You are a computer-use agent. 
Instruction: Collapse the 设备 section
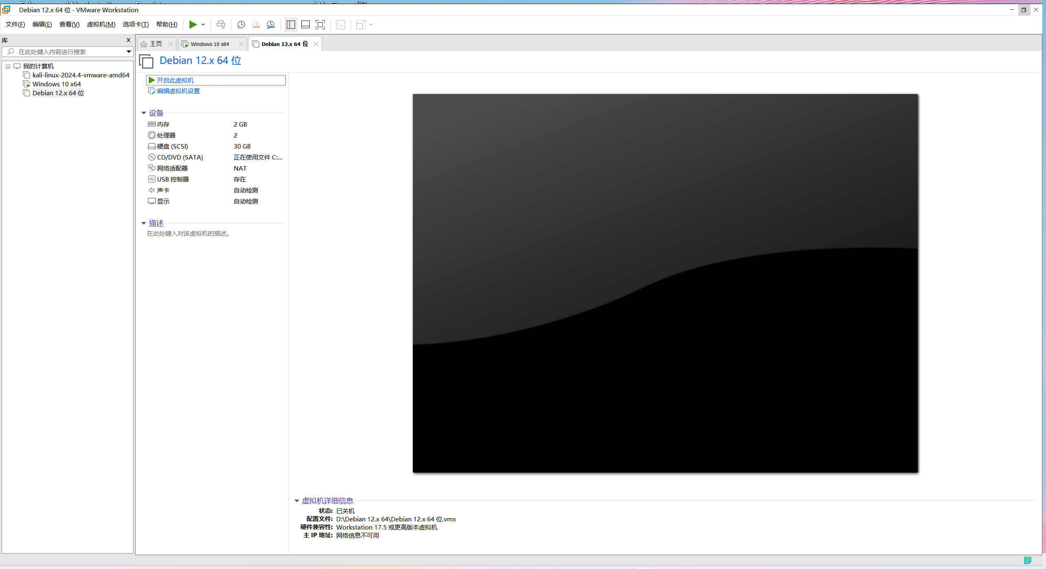click(143, 113)
